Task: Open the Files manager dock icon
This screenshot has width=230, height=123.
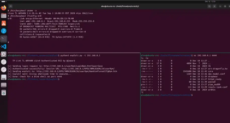Action: click(4, 15)
